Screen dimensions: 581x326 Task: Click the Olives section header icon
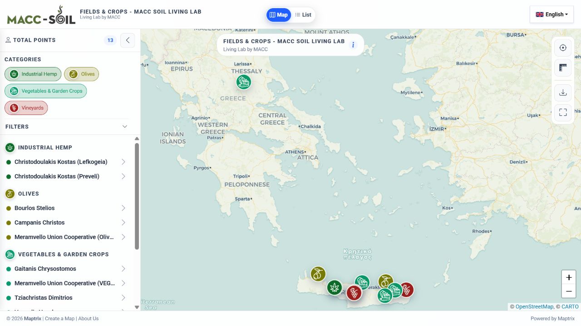[10, 194]
